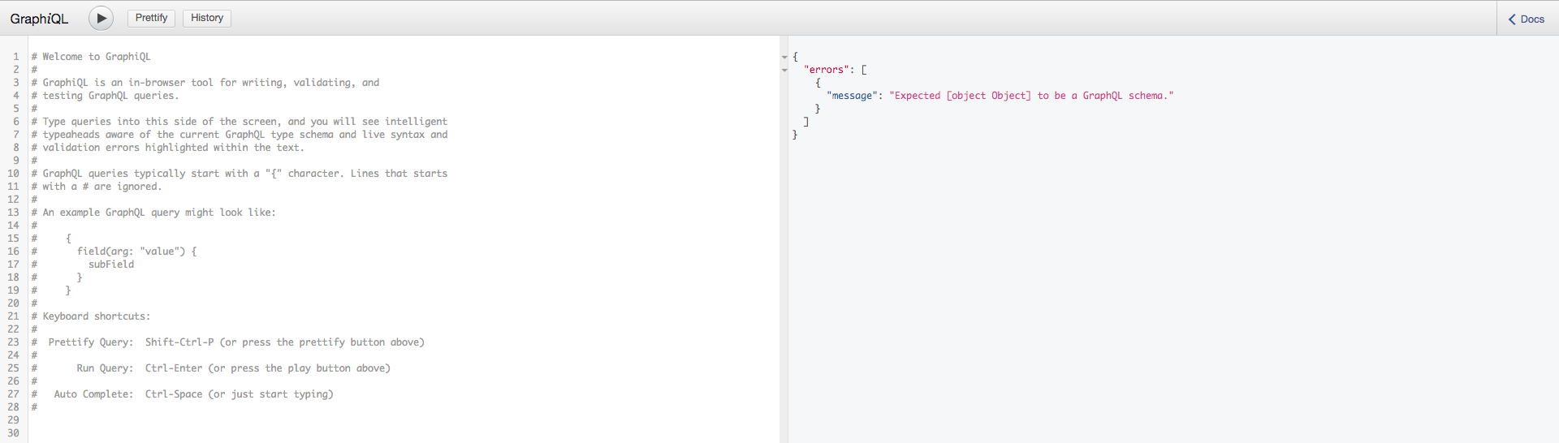The width and height of the screenshot is (1559, 443).
Task: Click the "message" key in the response
Action: click(x=852, y=96)
